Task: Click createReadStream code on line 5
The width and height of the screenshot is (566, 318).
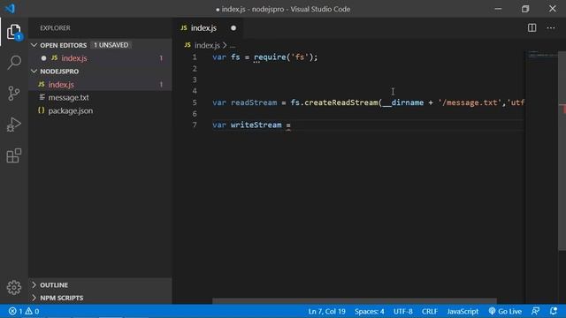Action: pos(340,102)
